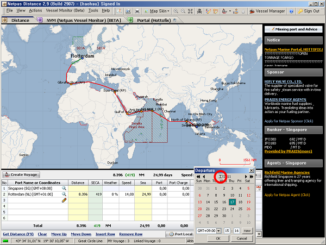Screen dimensions: 326x245
Task: Click the hour field showing 15
Action: (228, 231)
